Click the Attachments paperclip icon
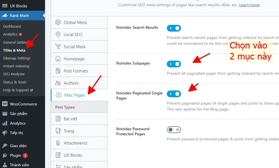 [x=58, y=143]
